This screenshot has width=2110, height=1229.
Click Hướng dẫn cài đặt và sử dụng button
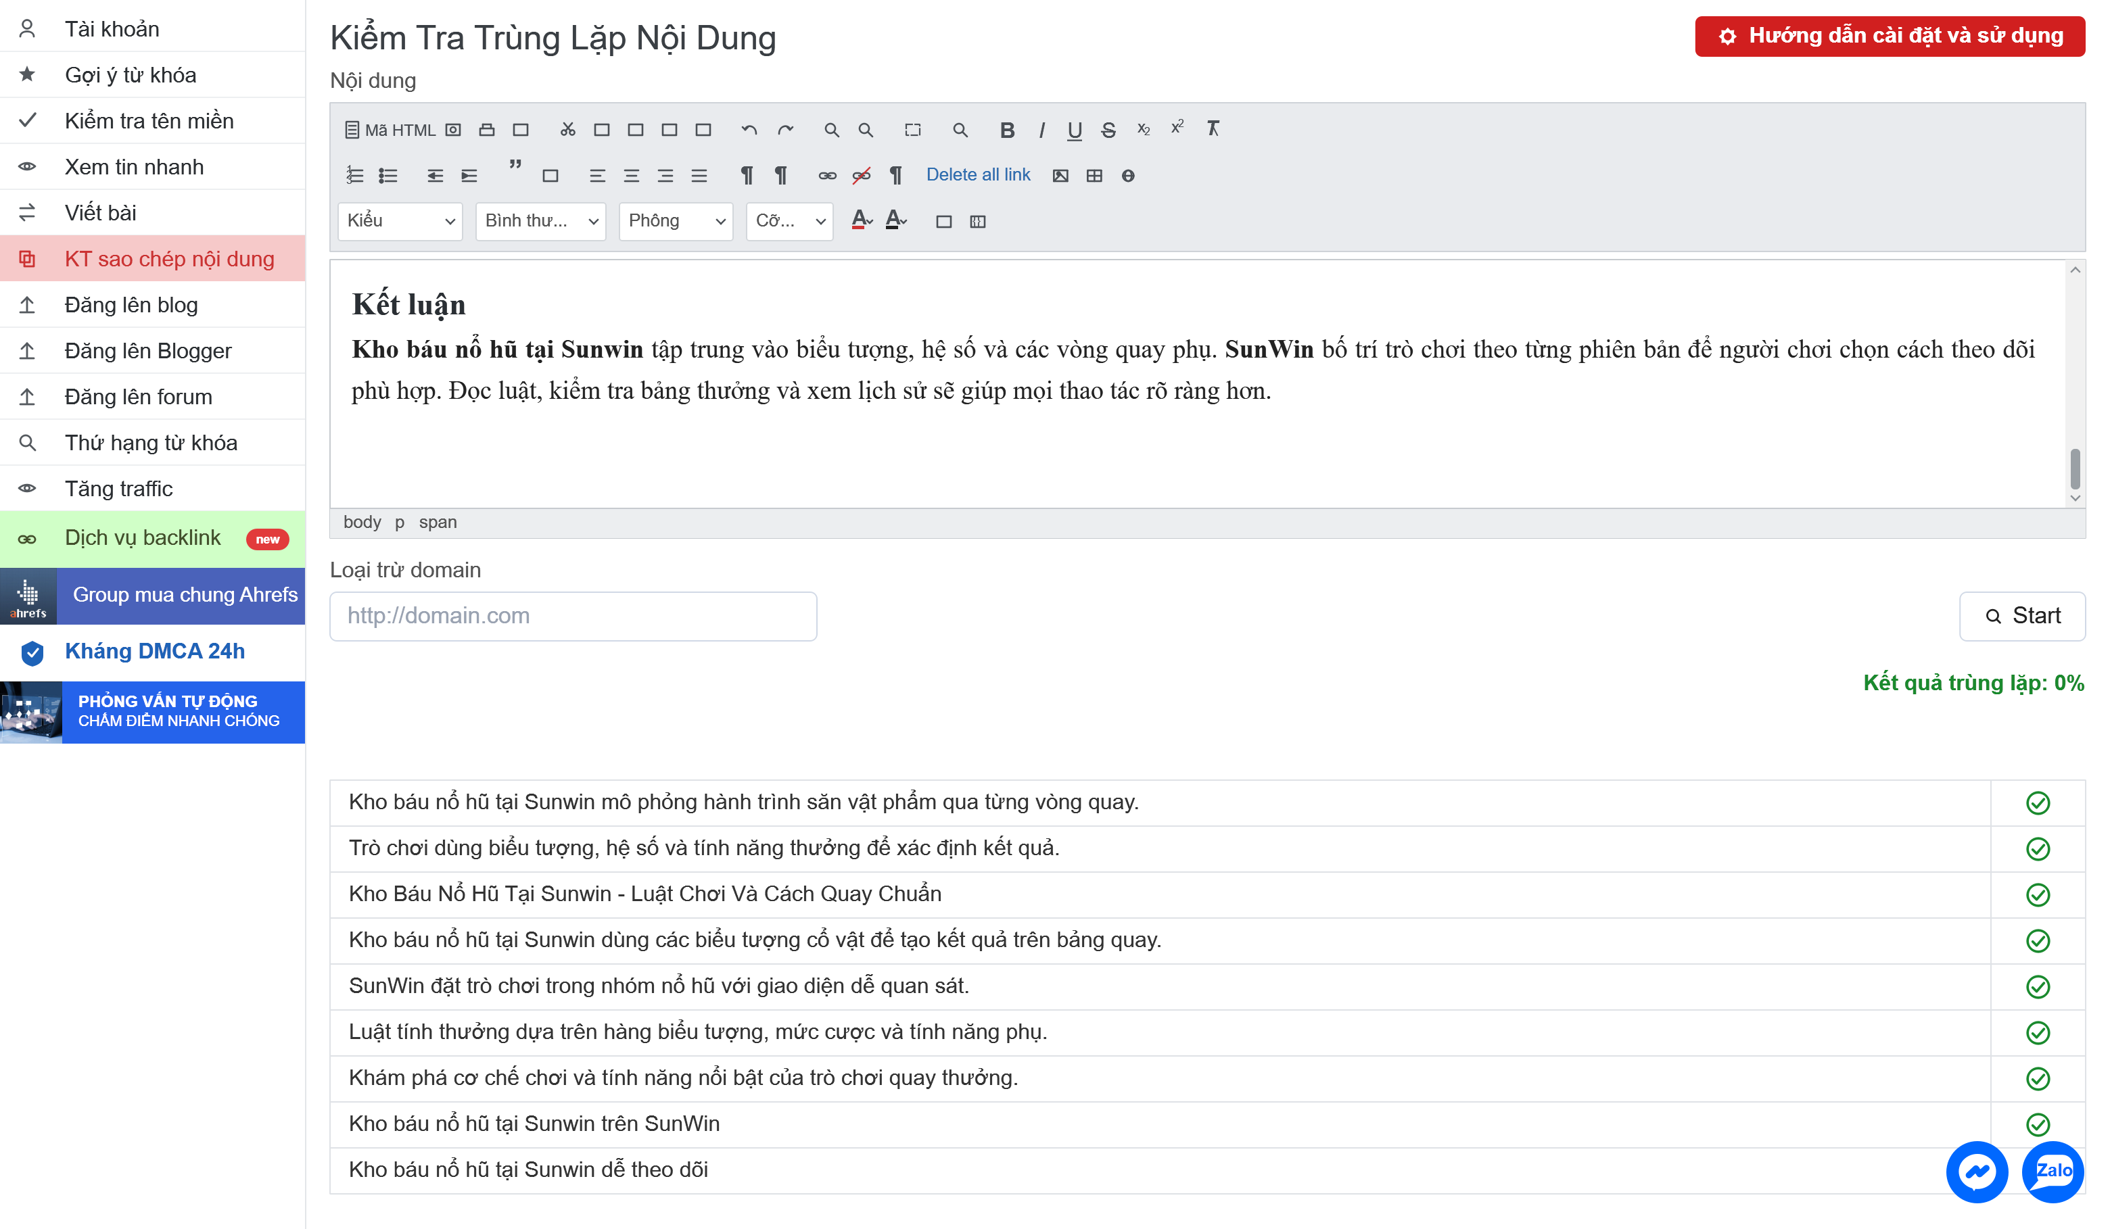(x=1890, y=36)
